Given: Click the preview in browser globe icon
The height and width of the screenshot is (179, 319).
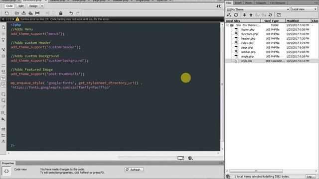Looking at the screenshot, I should 190,158.
